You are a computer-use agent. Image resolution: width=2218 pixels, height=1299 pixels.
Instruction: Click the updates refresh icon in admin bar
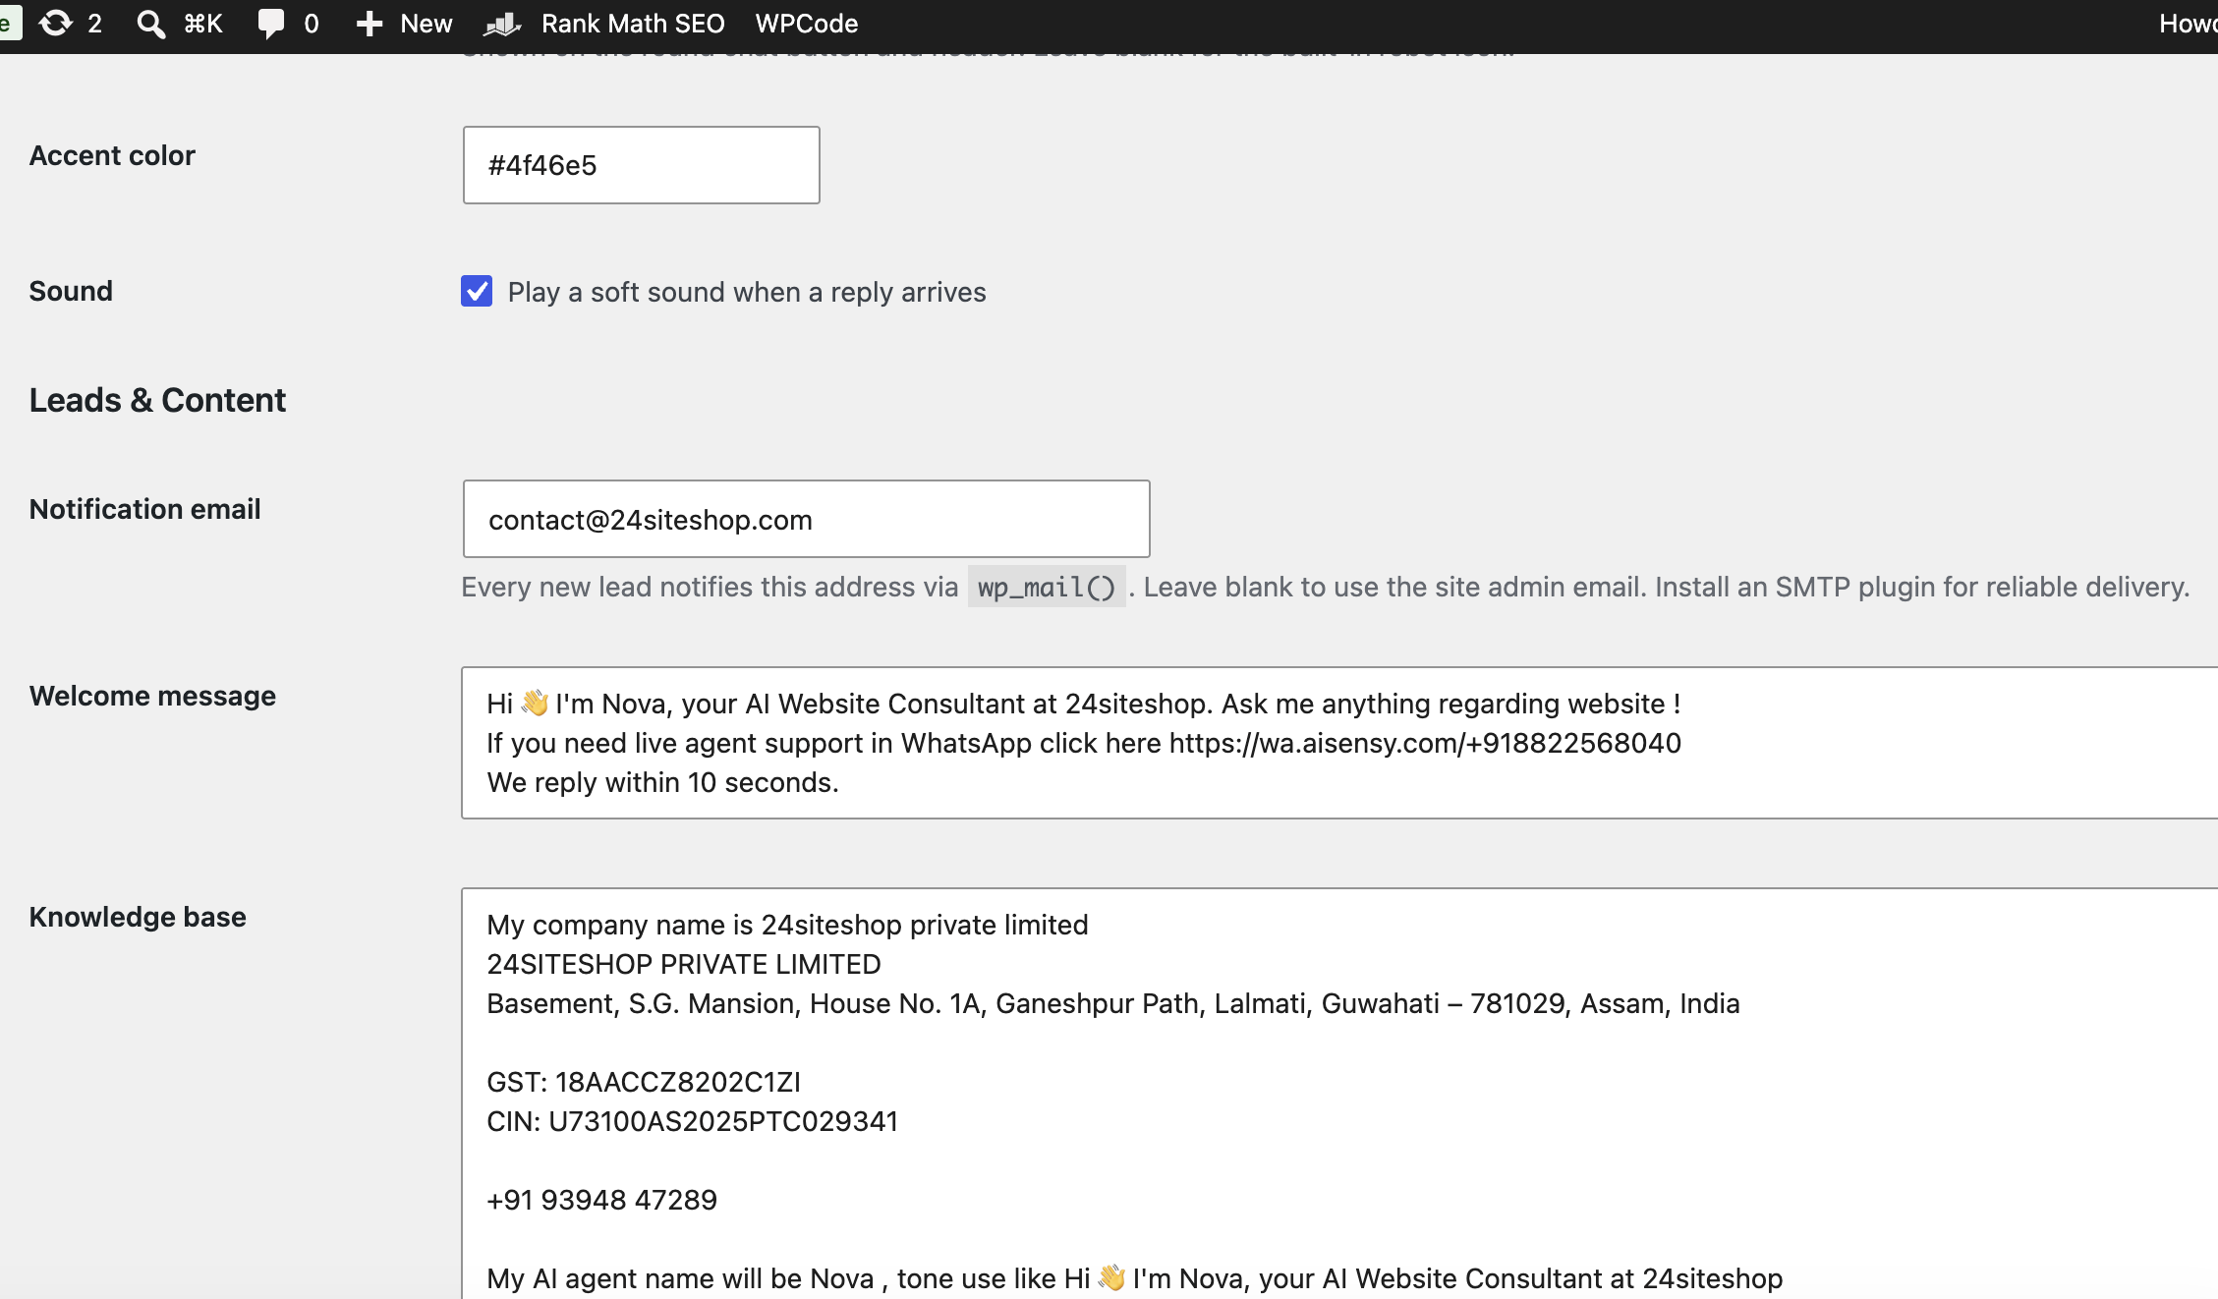[x=56, y=24]
